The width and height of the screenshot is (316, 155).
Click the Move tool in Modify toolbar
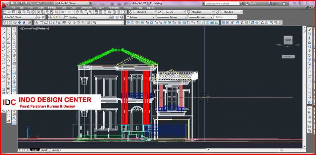coord(310,51)
